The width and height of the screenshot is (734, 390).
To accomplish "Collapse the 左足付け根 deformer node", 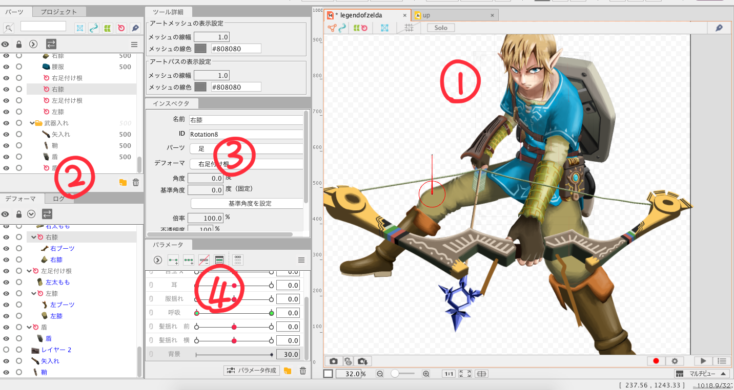I will [x=30, y=271].
